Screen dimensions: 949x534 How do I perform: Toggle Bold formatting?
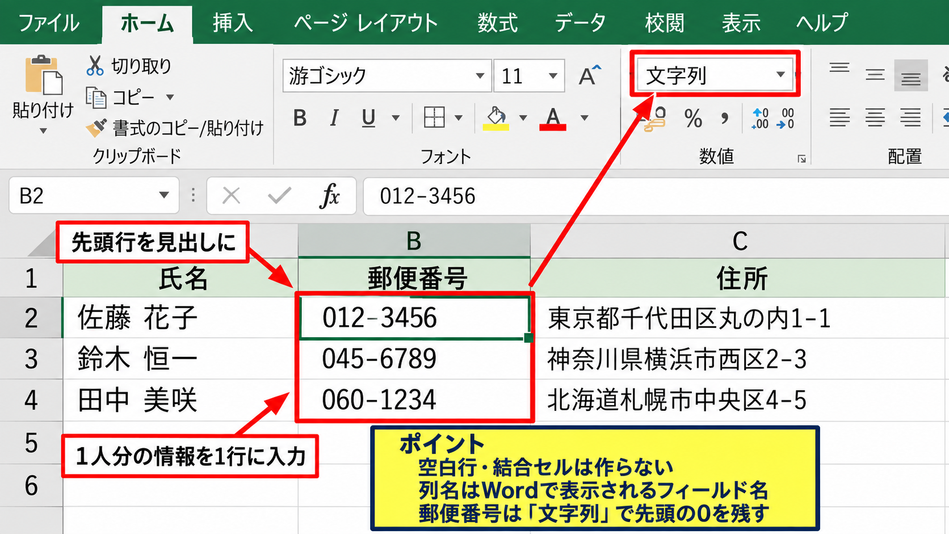click(300, 118)
